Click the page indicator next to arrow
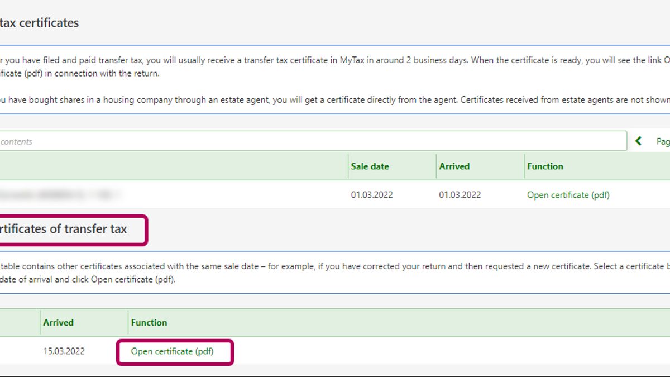 point(662,141)
